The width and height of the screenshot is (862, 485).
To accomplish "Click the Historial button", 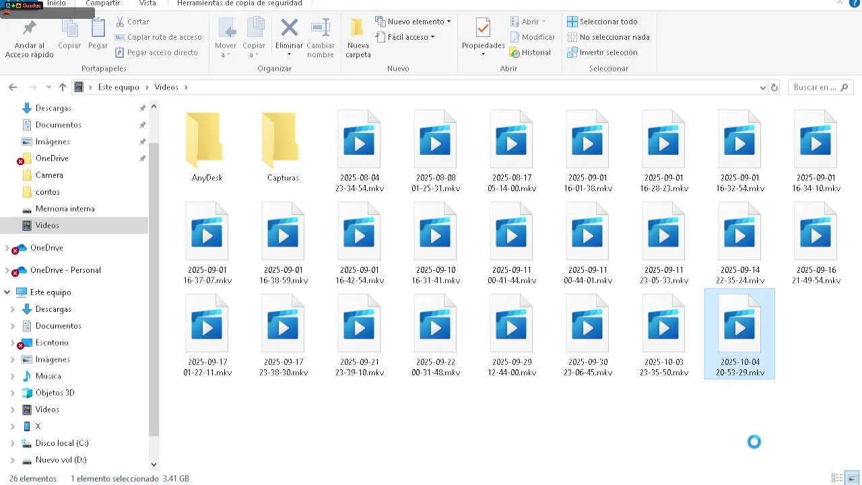I will coord(531,53).
